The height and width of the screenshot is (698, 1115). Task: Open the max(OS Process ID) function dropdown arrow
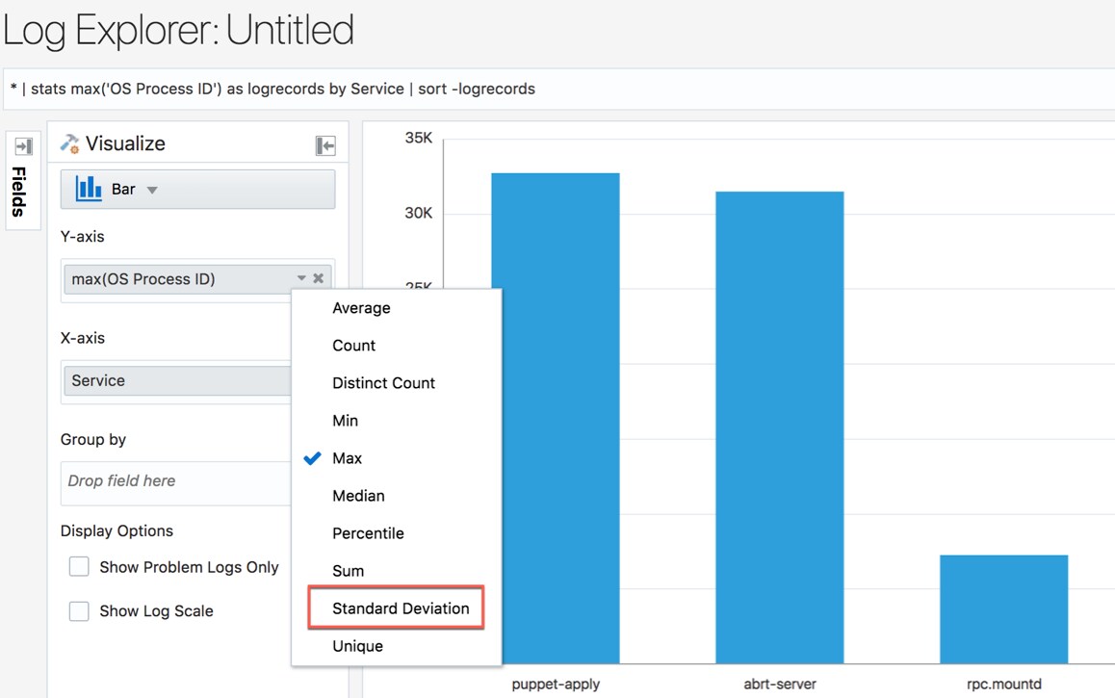pyautogui.click(x=301, y=278)
